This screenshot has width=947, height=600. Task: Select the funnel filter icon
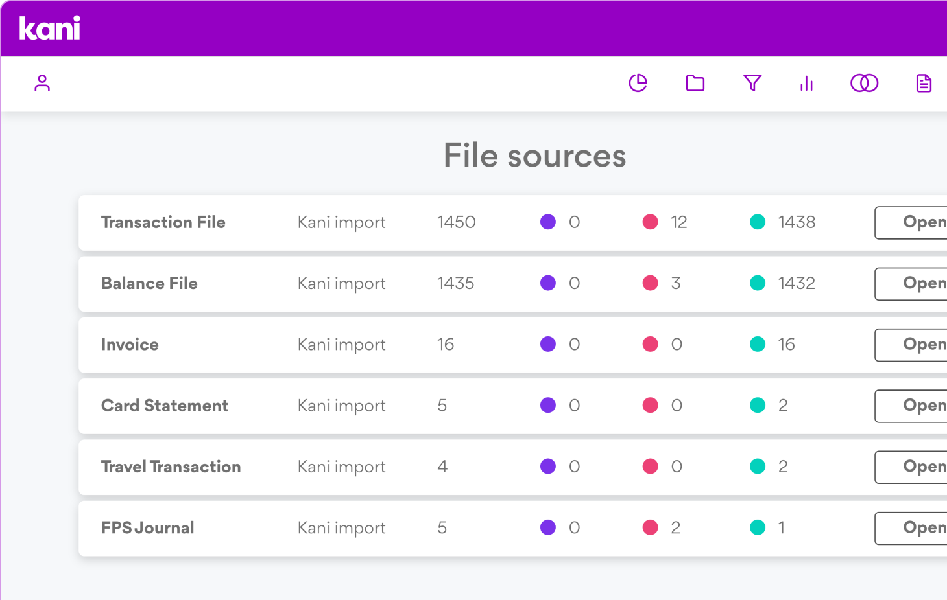point(752,83)
